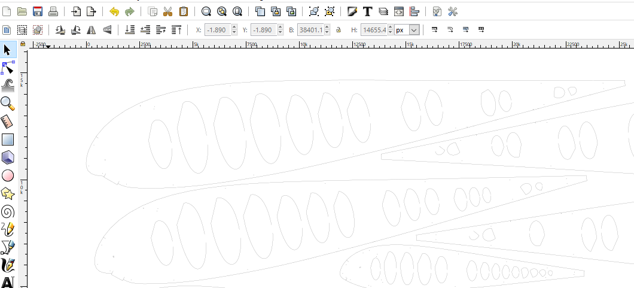Select the Calligraphy pen tool
This screenshot has width=634, height=288.
coord(8,265)
